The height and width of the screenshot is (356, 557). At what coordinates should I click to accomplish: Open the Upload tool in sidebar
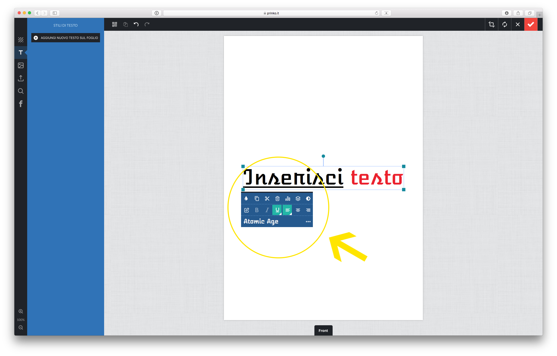(x=21, y=78)
